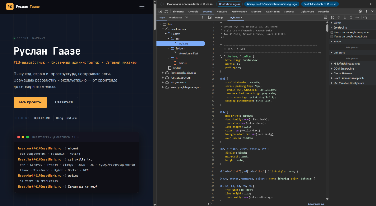Open the NODEUM.RU project link
376x206 pixels.
[x=42, y=118]
